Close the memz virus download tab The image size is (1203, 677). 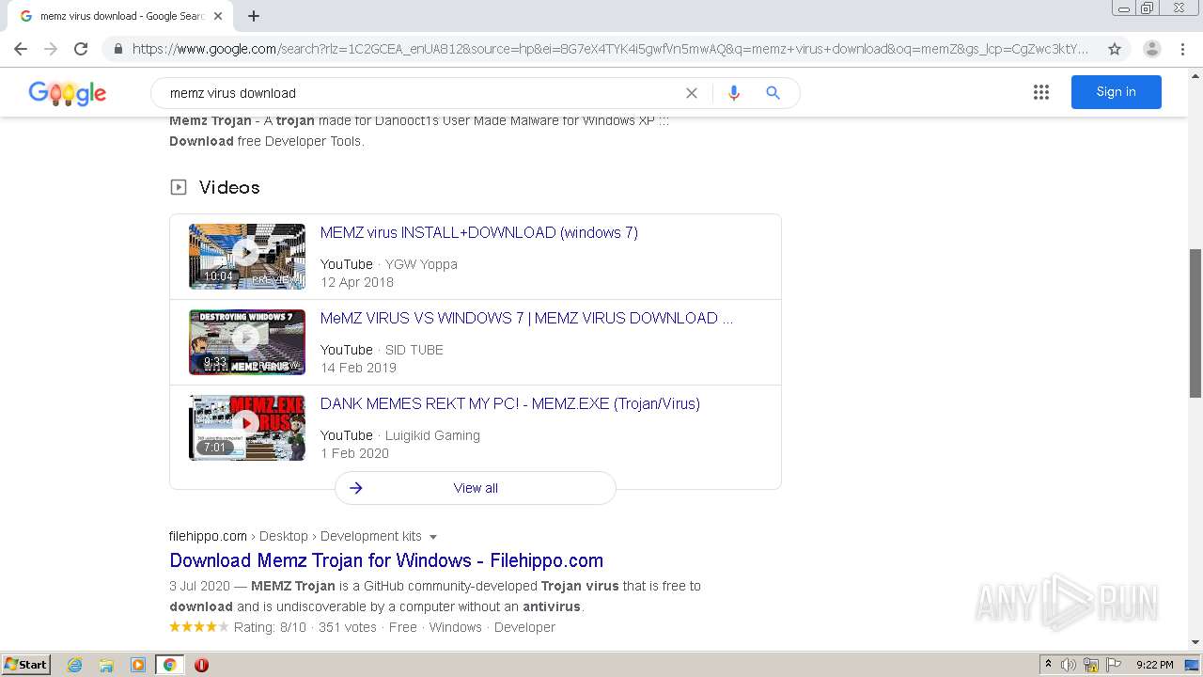(218, 16)
